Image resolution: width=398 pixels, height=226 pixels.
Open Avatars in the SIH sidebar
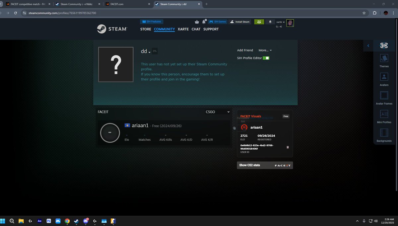pyautogui.click(x=384, y=79)
